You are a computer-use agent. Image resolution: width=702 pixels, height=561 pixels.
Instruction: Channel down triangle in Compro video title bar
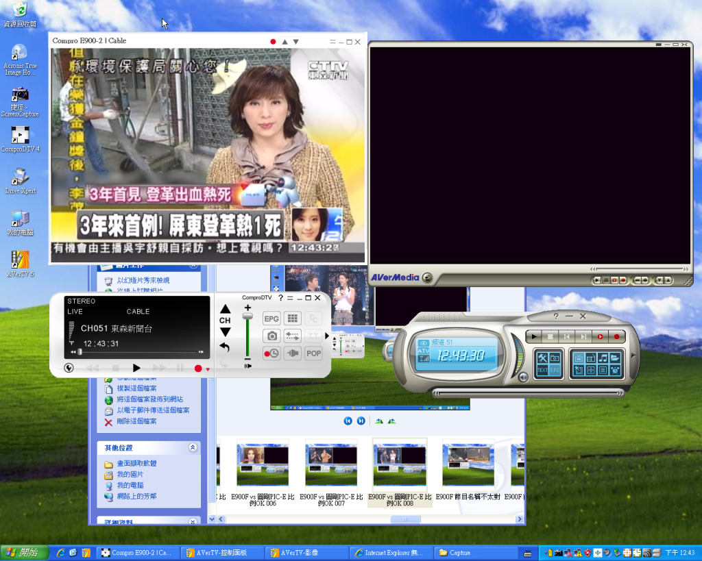coord(296,42)
